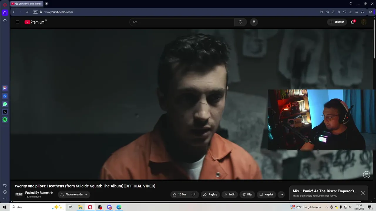376x211 pixels.
Task: Focus the YouTube Ara search box
Action: (x=182, y=22)
